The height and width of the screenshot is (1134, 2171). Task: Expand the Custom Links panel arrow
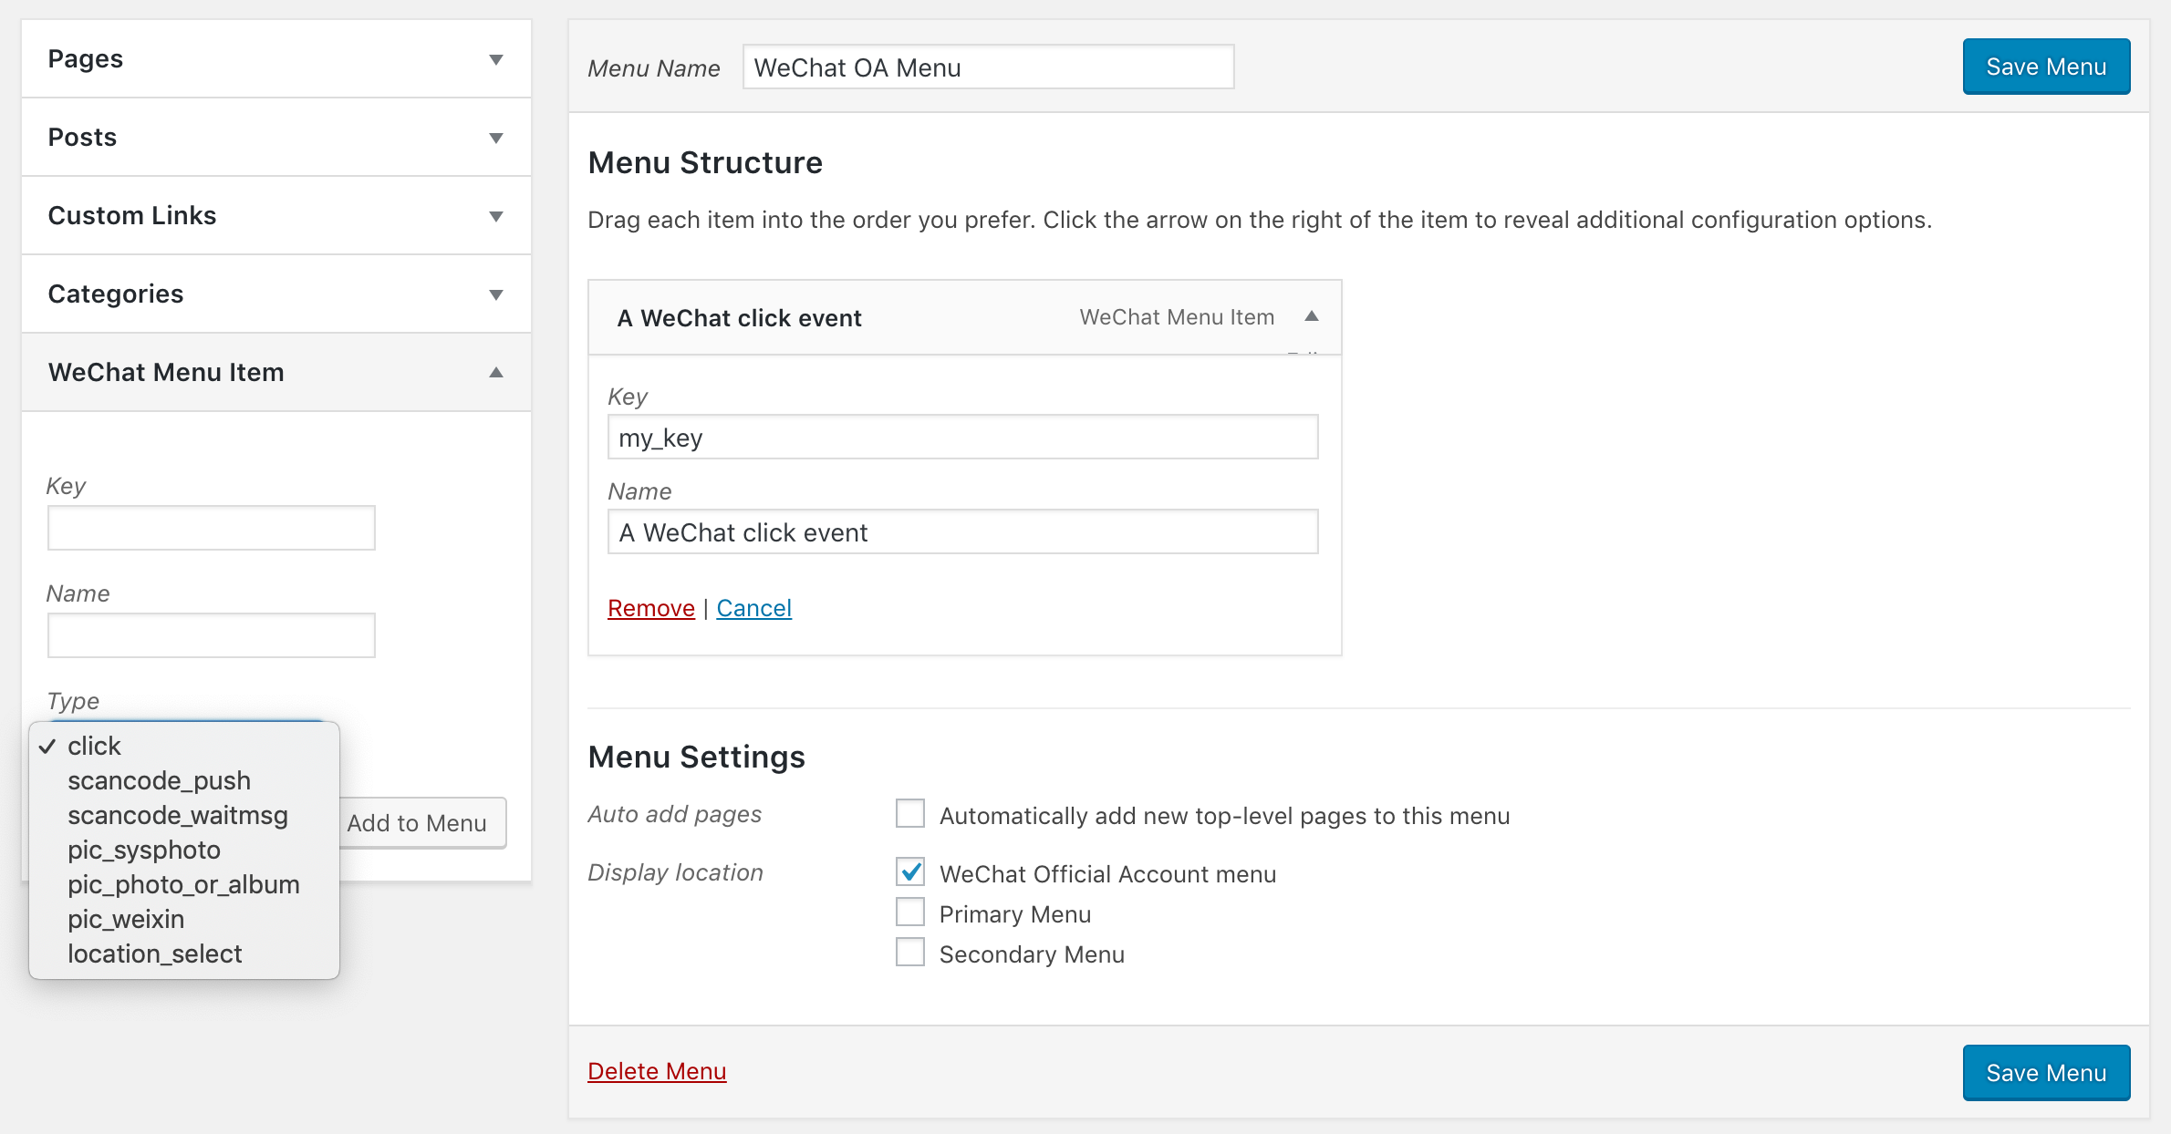(496, 217)
